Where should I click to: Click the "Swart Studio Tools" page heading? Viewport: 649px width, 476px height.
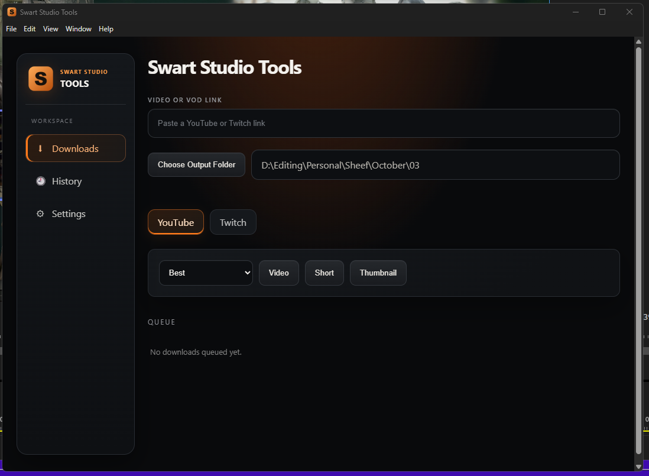click(x=225, y=67)
